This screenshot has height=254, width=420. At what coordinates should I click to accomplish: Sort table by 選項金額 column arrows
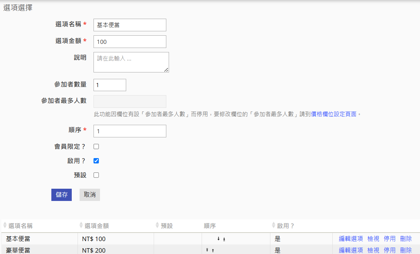click(x=81, y=225)
